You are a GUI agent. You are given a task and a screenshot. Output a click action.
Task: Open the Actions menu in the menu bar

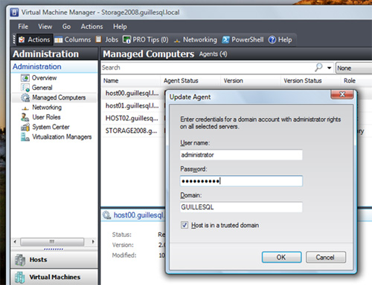click(92, 27)
